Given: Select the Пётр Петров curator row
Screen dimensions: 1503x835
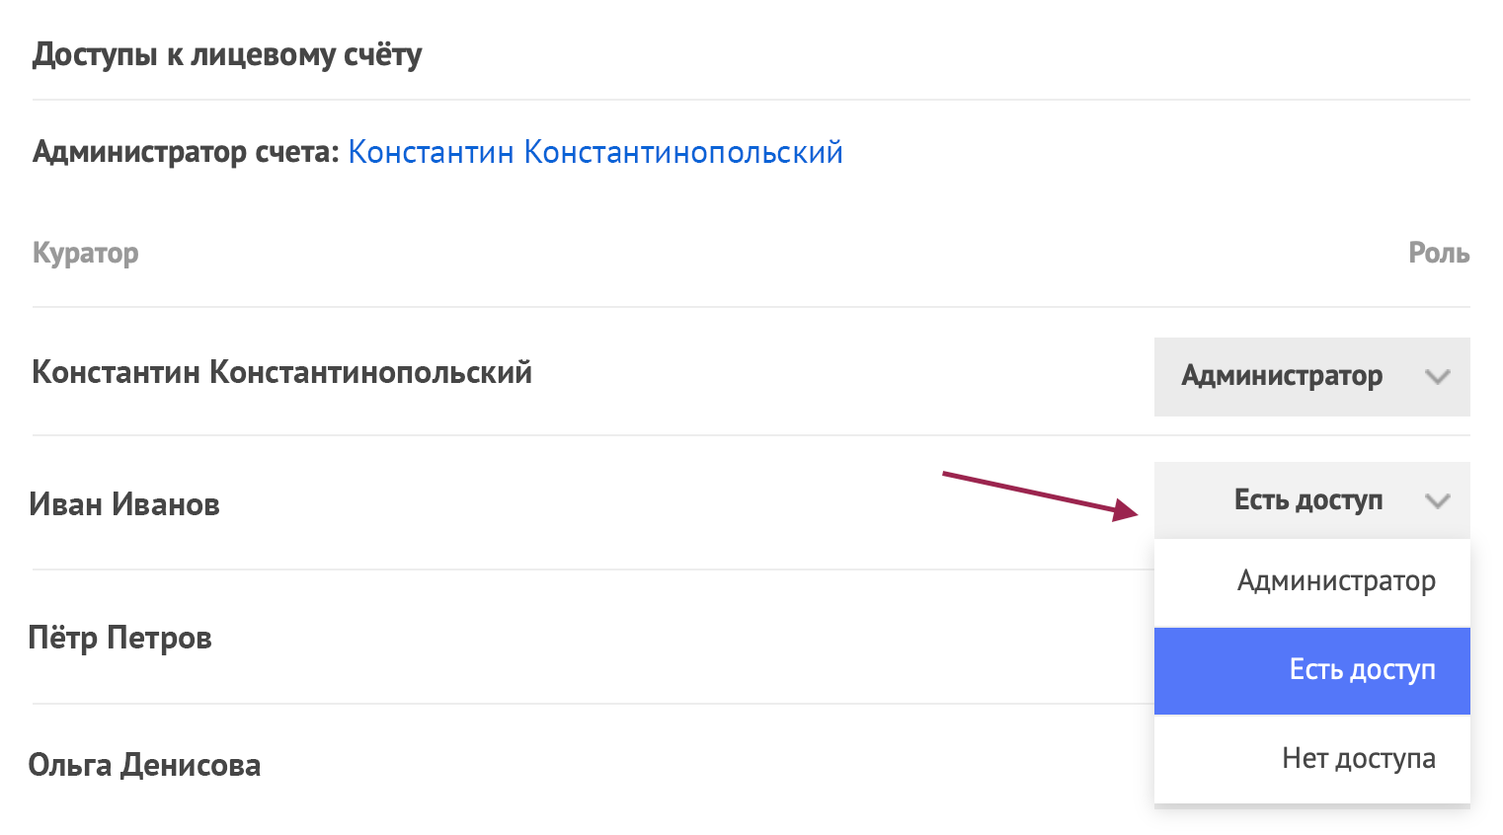Looking at the screenshot, I should pyautogui.click(x=119, y=638).
